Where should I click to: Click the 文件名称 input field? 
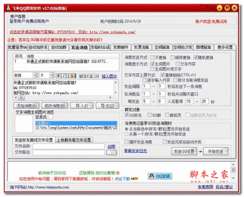click(69, 146)
